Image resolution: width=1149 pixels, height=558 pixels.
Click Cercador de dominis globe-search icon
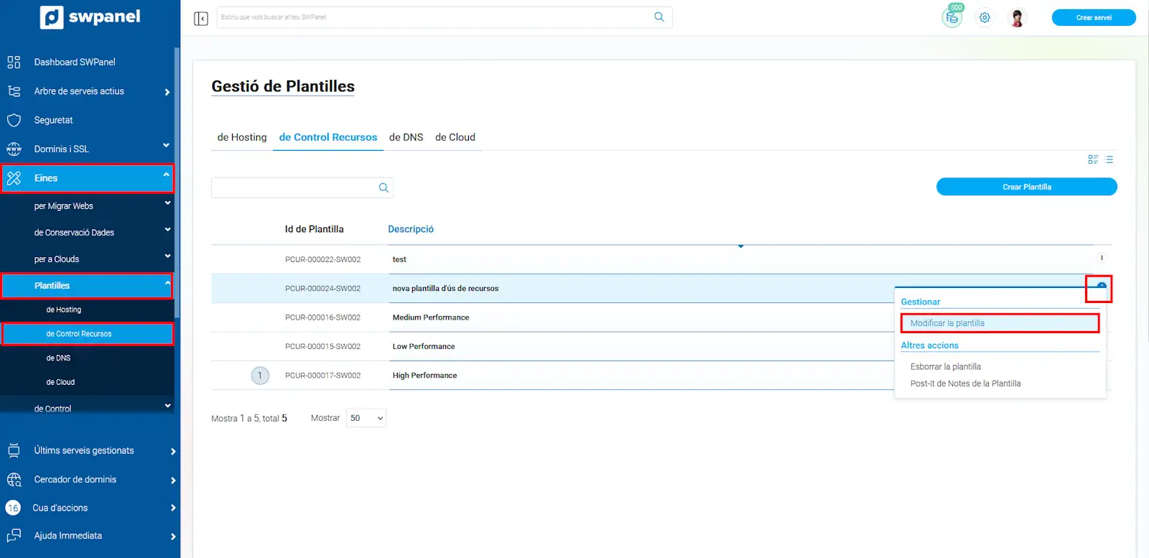tap(14, 480)
